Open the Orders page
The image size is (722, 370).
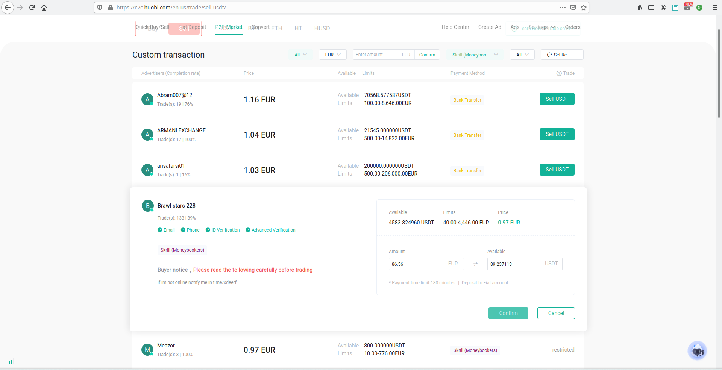coord(573,27)
